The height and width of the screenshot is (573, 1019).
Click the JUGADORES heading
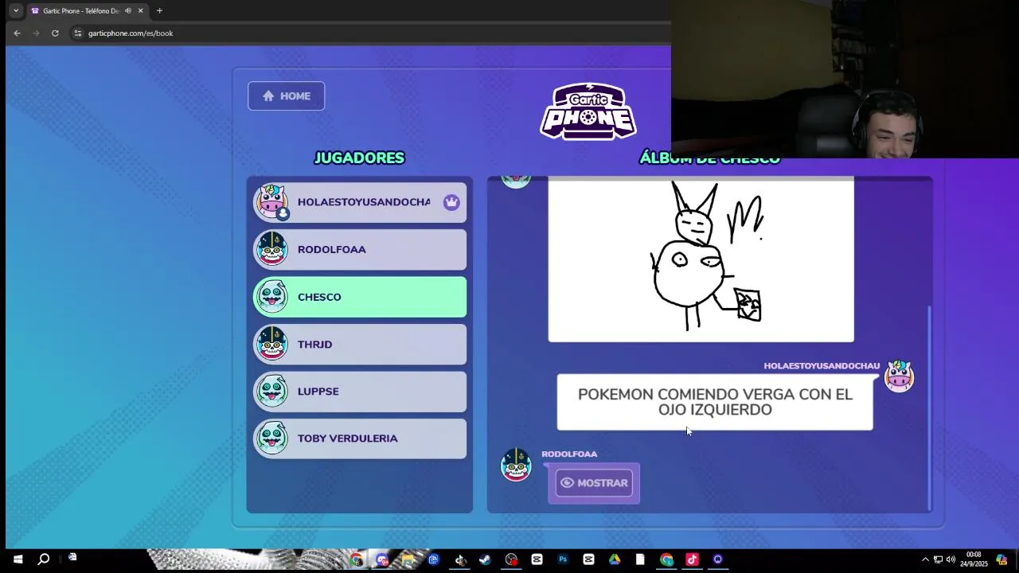point(360,158)
